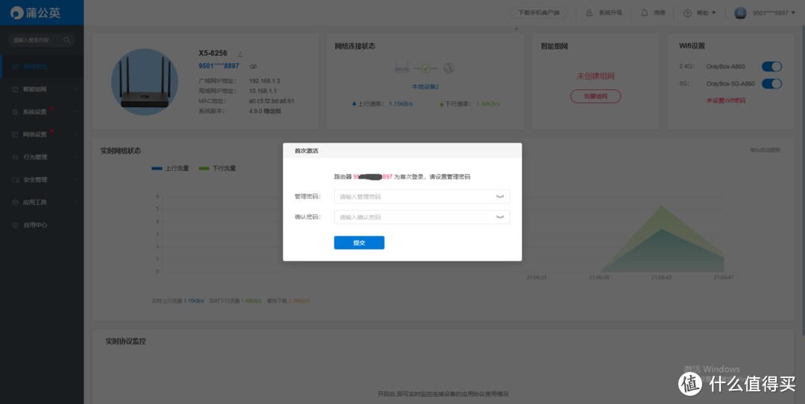The image size is (805, 404).
Task: Click the 系统升级 rocket icon
Action: (590, 13)
